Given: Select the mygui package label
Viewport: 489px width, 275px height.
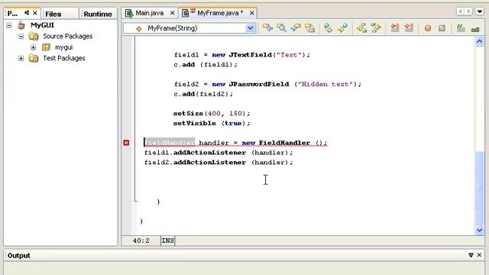Looking at the screenshot, I should (x=63, y=47).
